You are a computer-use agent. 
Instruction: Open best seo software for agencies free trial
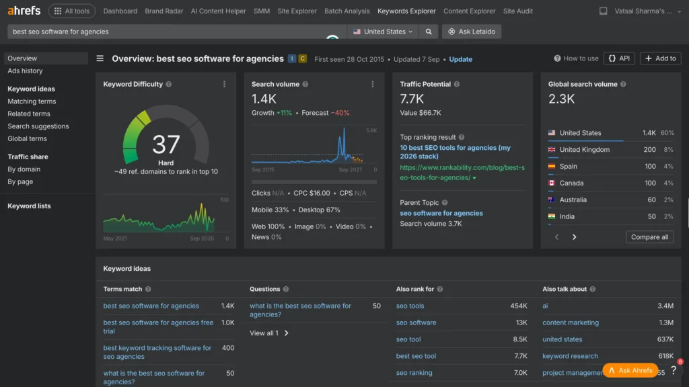point(158,327)
